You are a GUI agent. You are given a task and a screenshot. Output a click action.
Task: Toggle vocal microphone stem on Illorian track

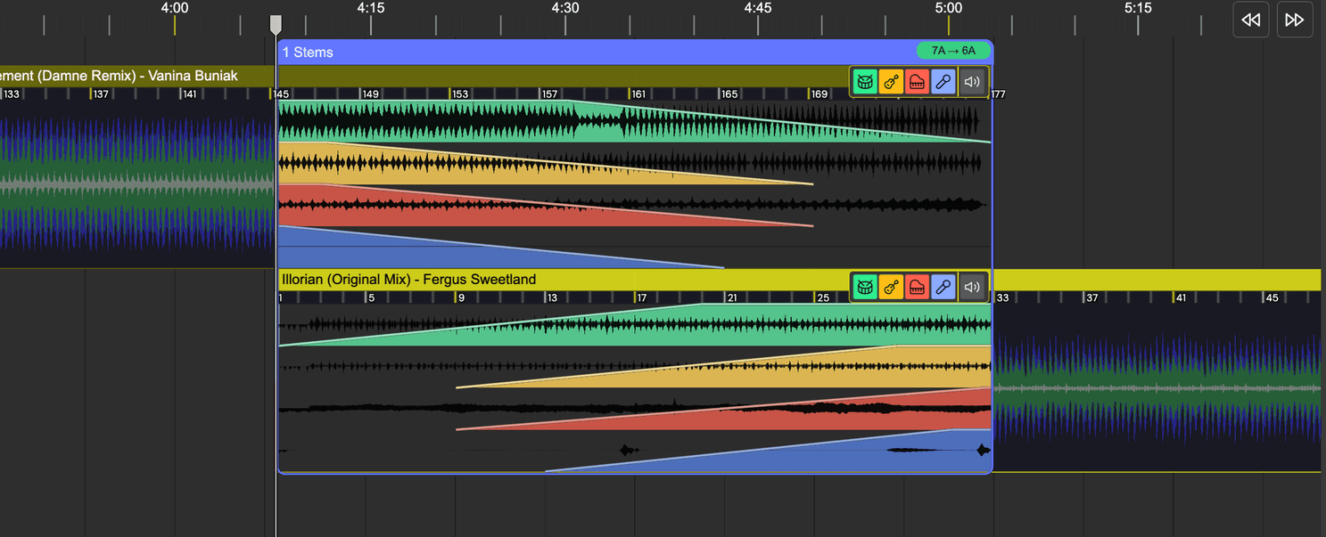point(943,287)
